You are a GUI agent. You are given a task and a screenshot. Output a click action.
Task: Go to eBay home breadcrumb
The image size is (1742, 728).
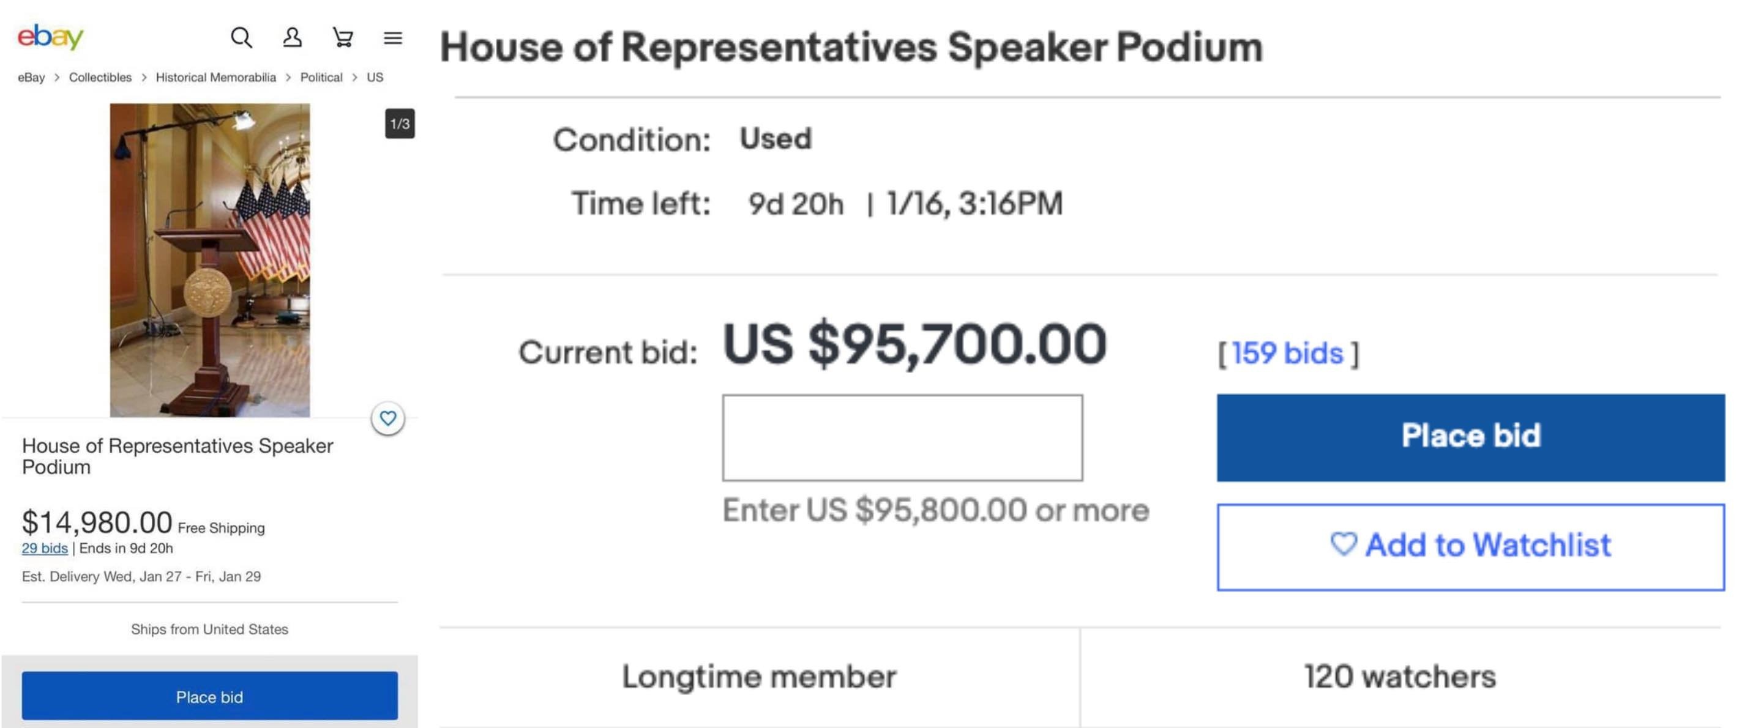pyautogui.click(x=31, y=78)
